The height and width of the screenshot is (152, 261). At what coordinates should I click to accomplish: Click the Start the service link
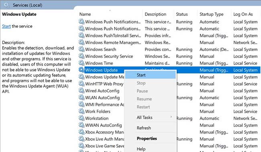point(6,26)
